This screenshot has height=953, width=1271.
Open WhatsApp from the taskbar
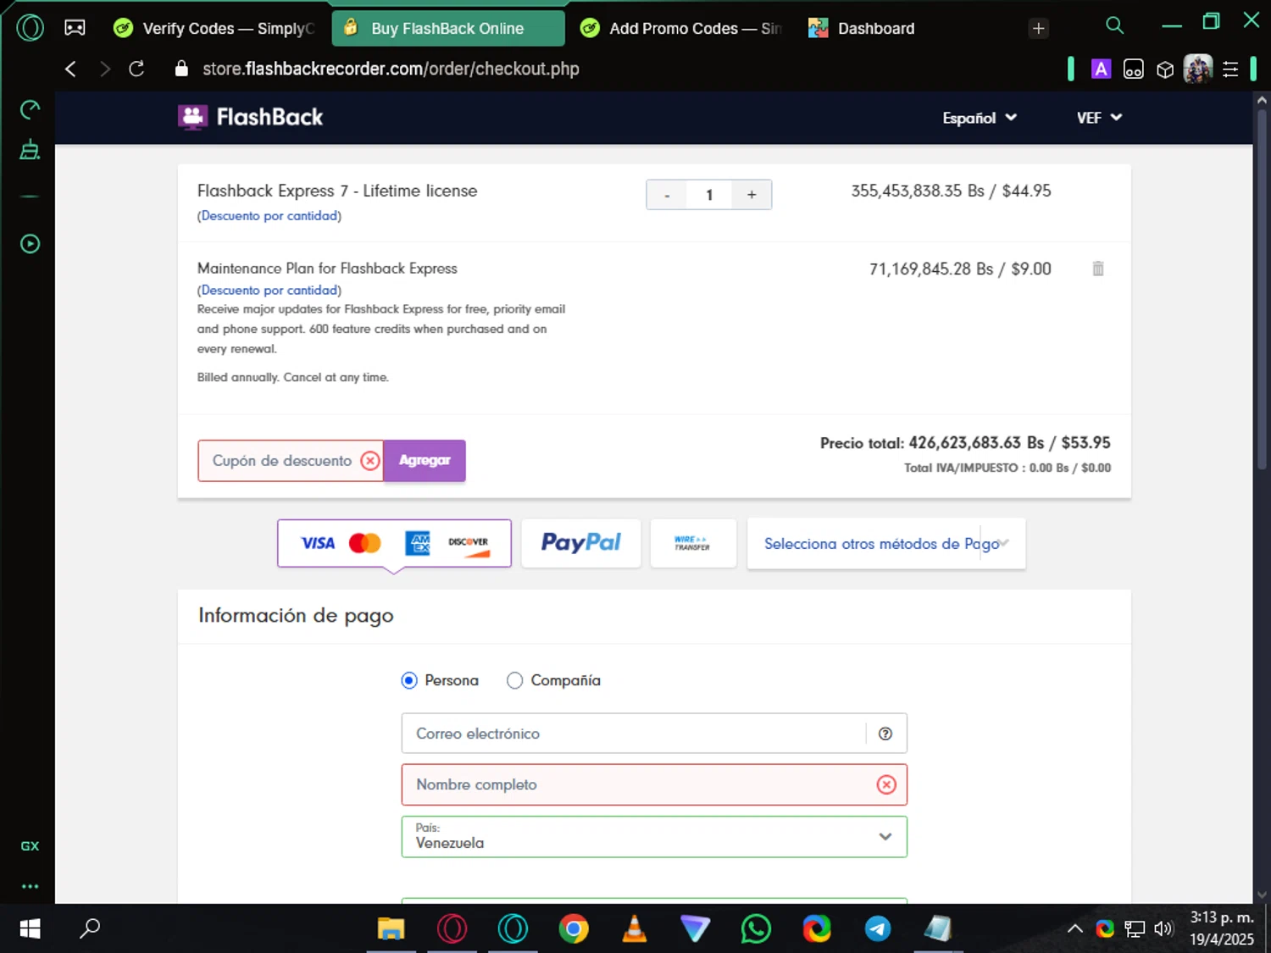click(x=756, y=928)
